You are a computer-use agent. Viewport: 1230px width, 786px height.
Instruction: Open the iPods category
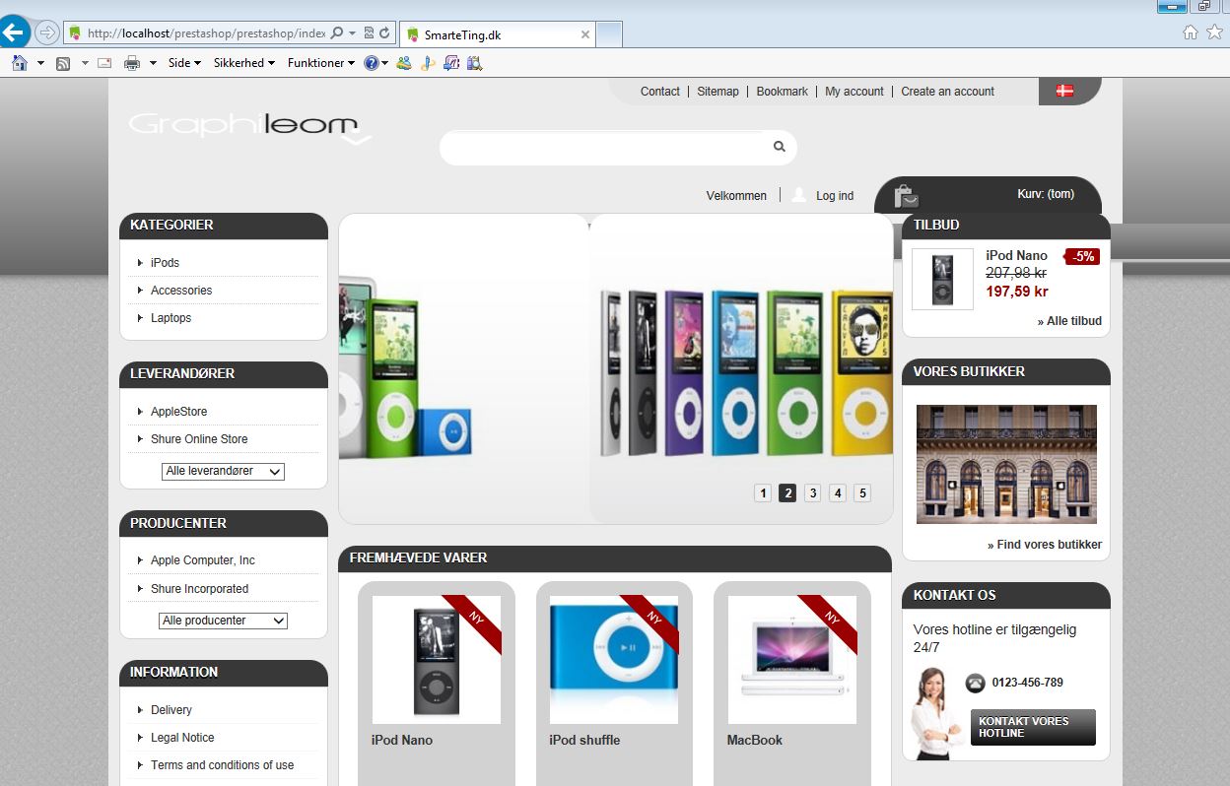click(165, 263)
